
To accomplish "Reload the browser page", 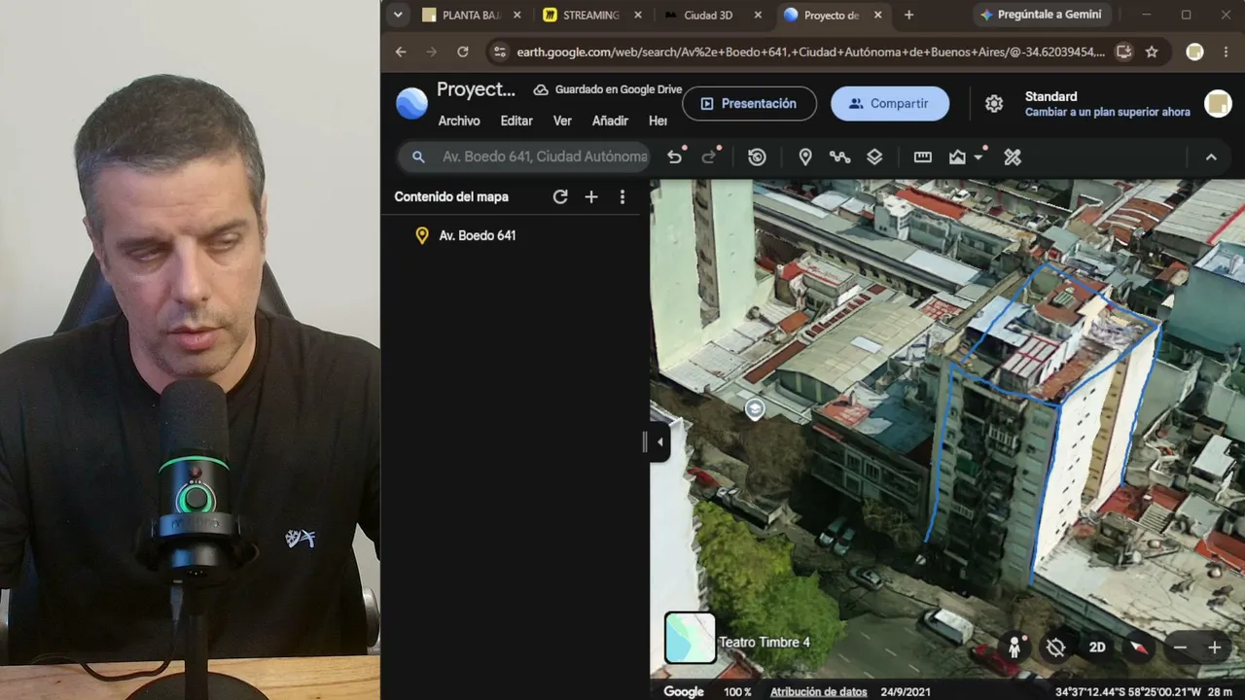I will [463, 52].
